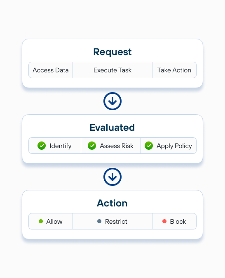225x278 pixels.
Task: Choose the Assess Risk step
Action: pos(111,146)
